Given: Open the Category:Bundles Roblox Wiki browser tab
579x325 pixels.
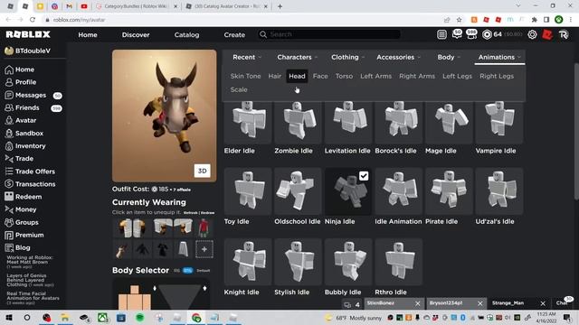Looking at the screenshot, I should (x=136, y=6).
